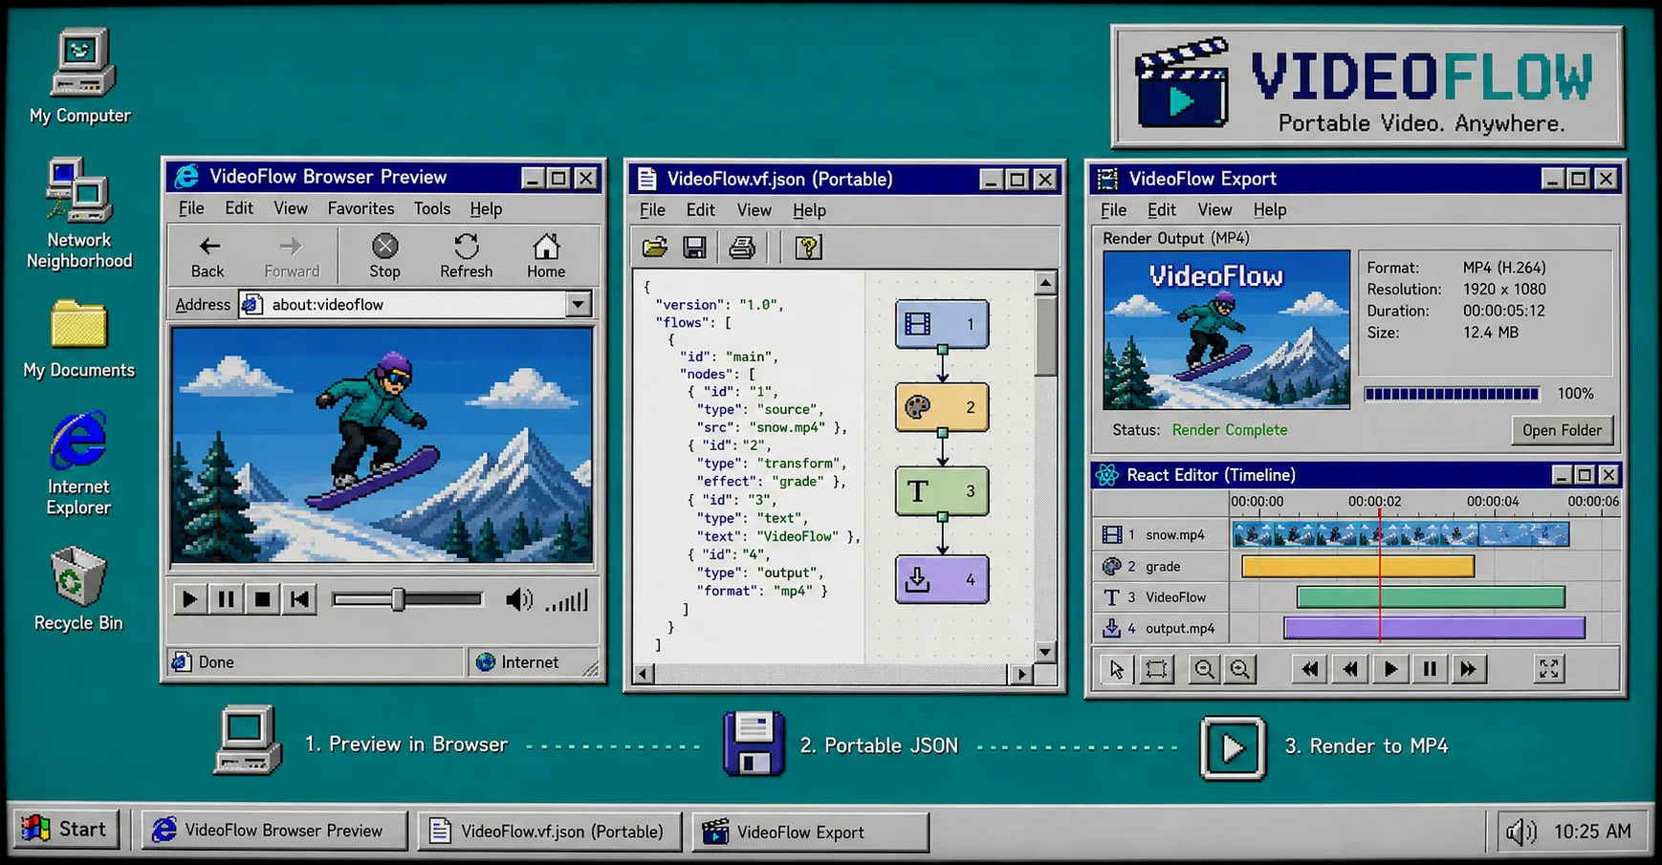Click the 00:00:02 mark on the timeline ruler
The image size is (1662, 865).
coord(1375,501)
